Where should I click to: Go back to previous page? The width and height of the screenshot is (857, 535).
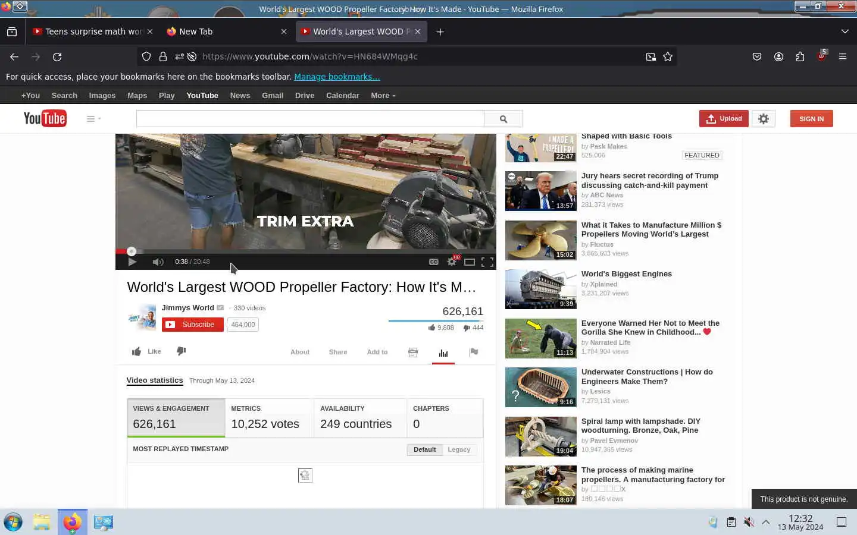(x=14, y=56)
